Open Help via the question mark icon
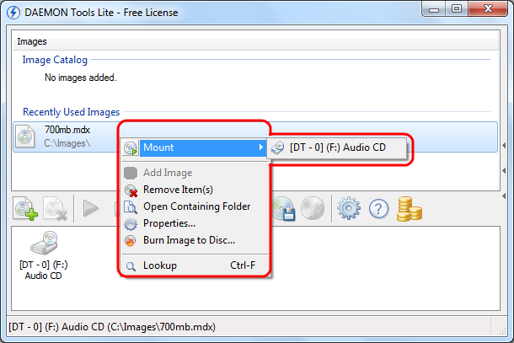 tap(378, 209)
